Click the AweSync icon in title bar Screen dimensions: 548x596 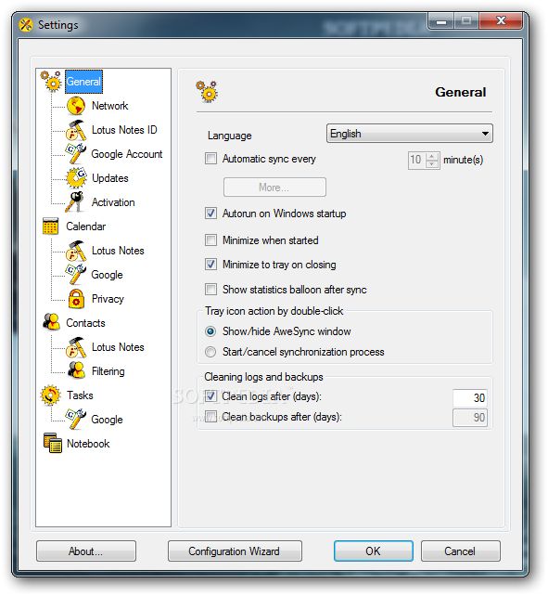tap(26, 25)
